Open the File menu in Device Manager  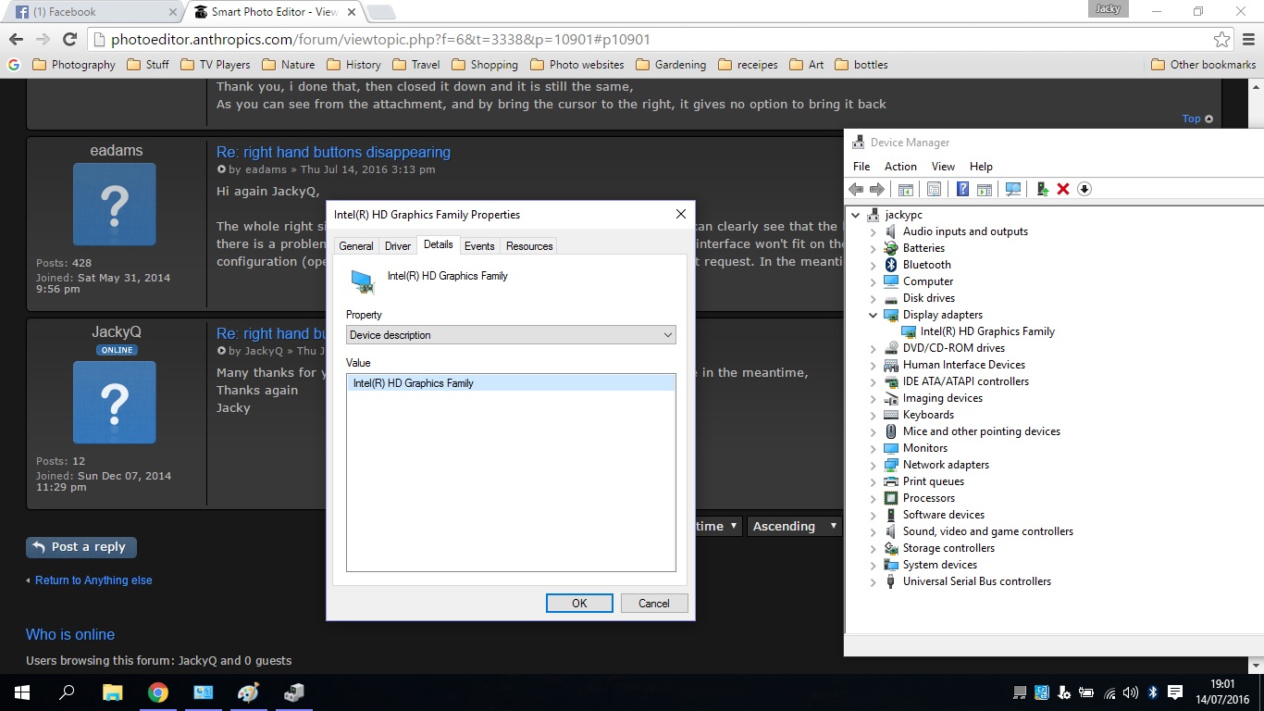pyautogui.click(x=861, y=167)
